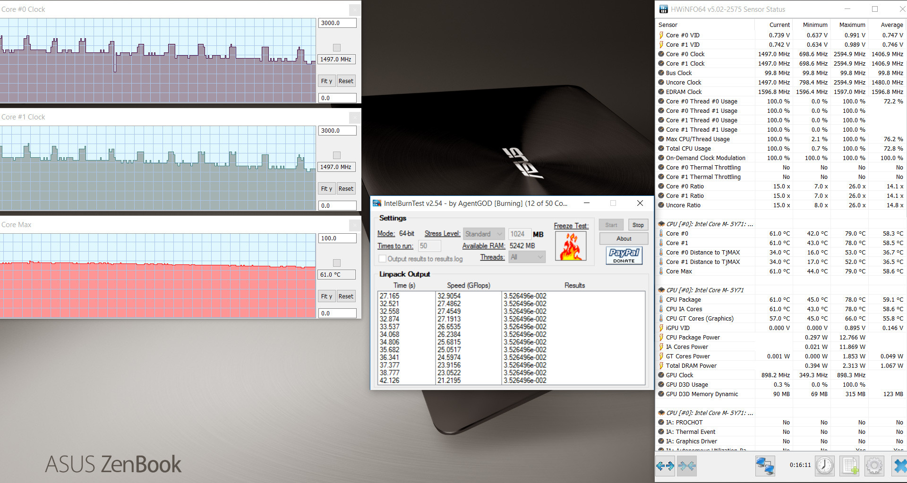Open HWiNFO sensor settings gear icon

pyautogui.click(x=874, y=466)
